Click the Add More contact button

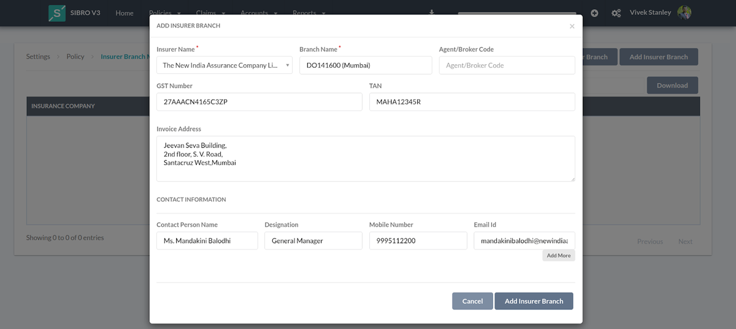coord(558,256)
